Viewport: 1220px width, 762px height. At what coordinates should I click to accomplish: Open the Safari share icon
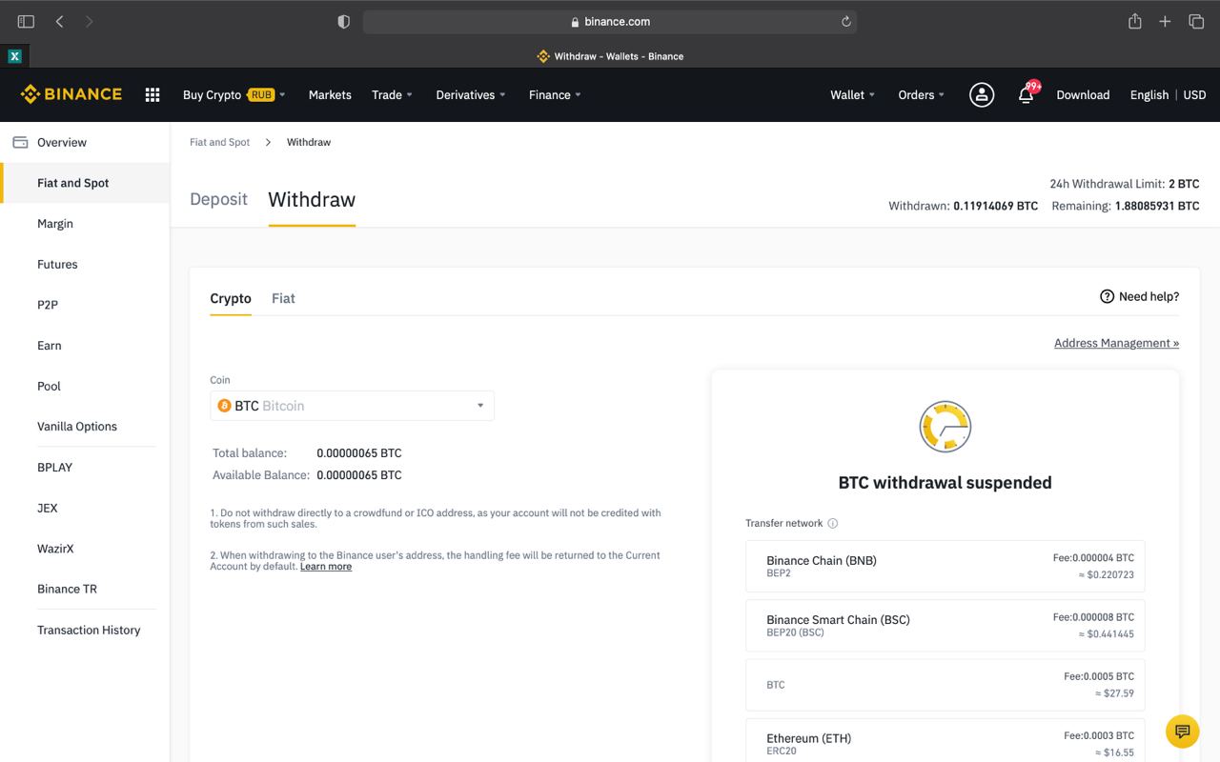tap(1135, 21)
